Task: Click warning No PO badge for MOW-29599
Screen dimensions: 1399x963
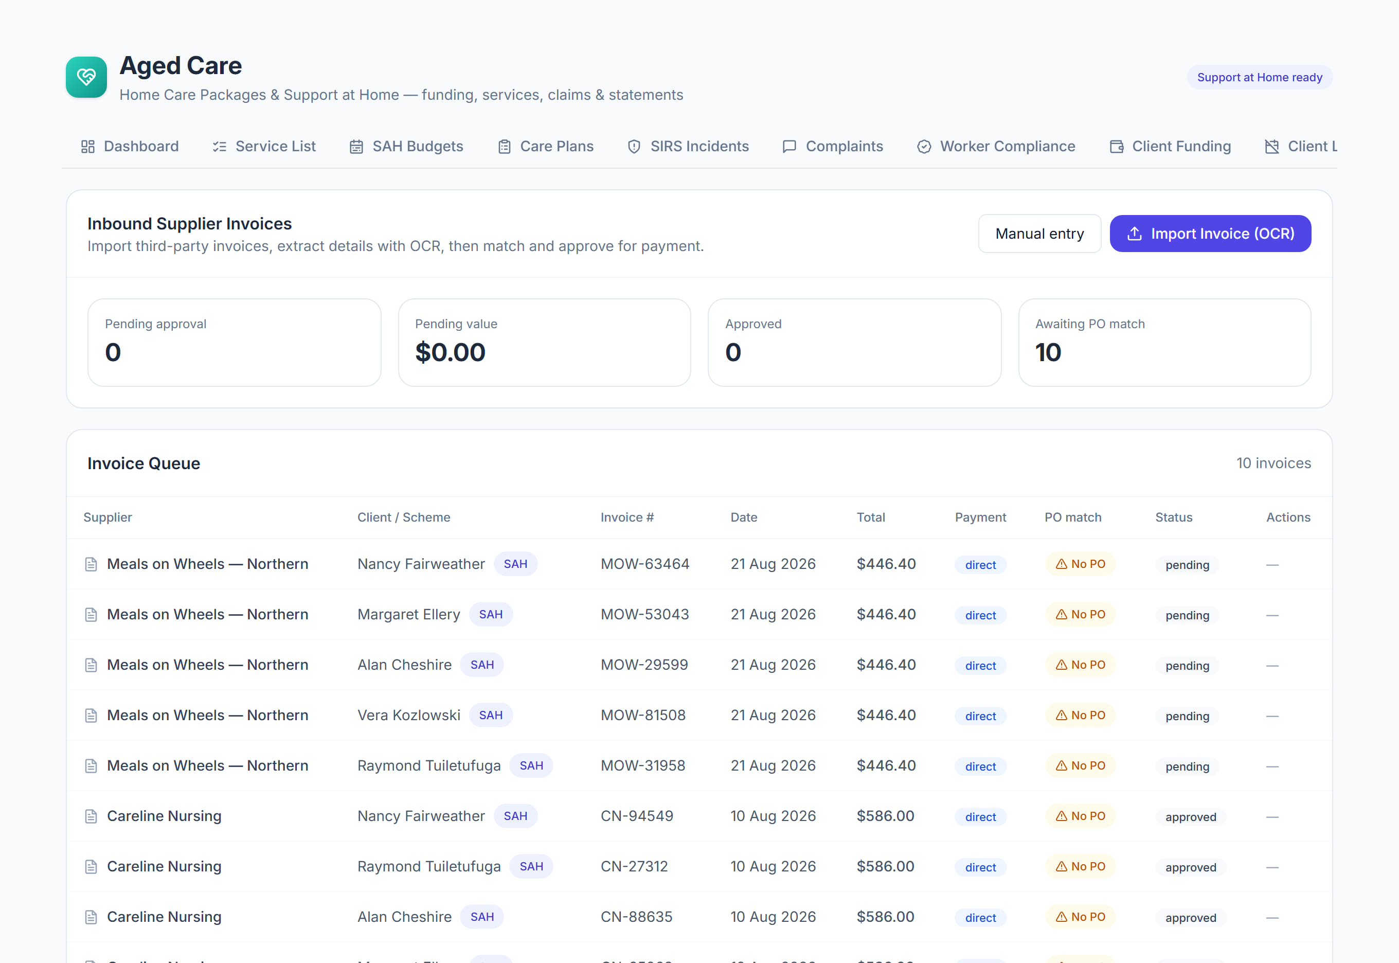Action: click(1080, 665)
